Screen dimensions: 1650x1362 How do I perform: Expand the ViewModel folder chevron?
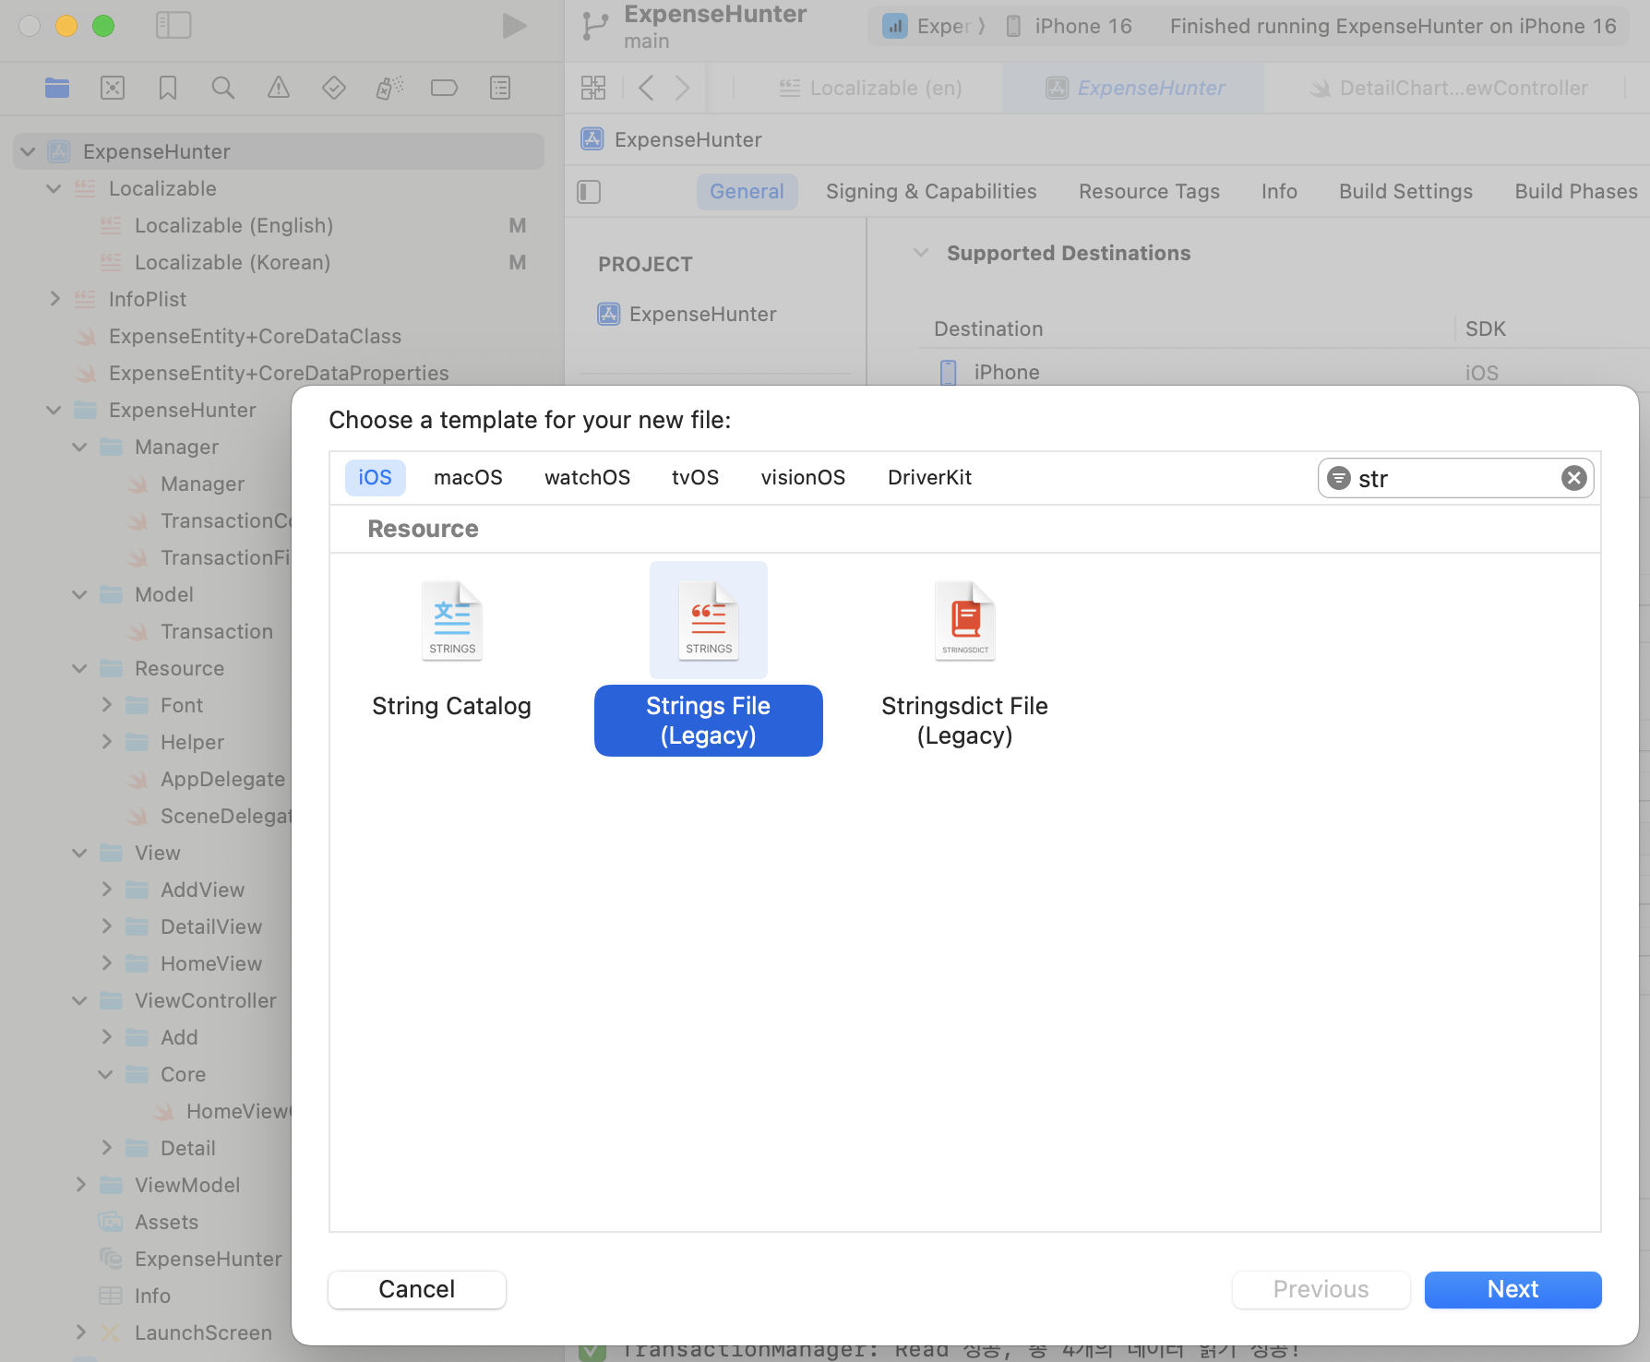(x=80, y=1185)
